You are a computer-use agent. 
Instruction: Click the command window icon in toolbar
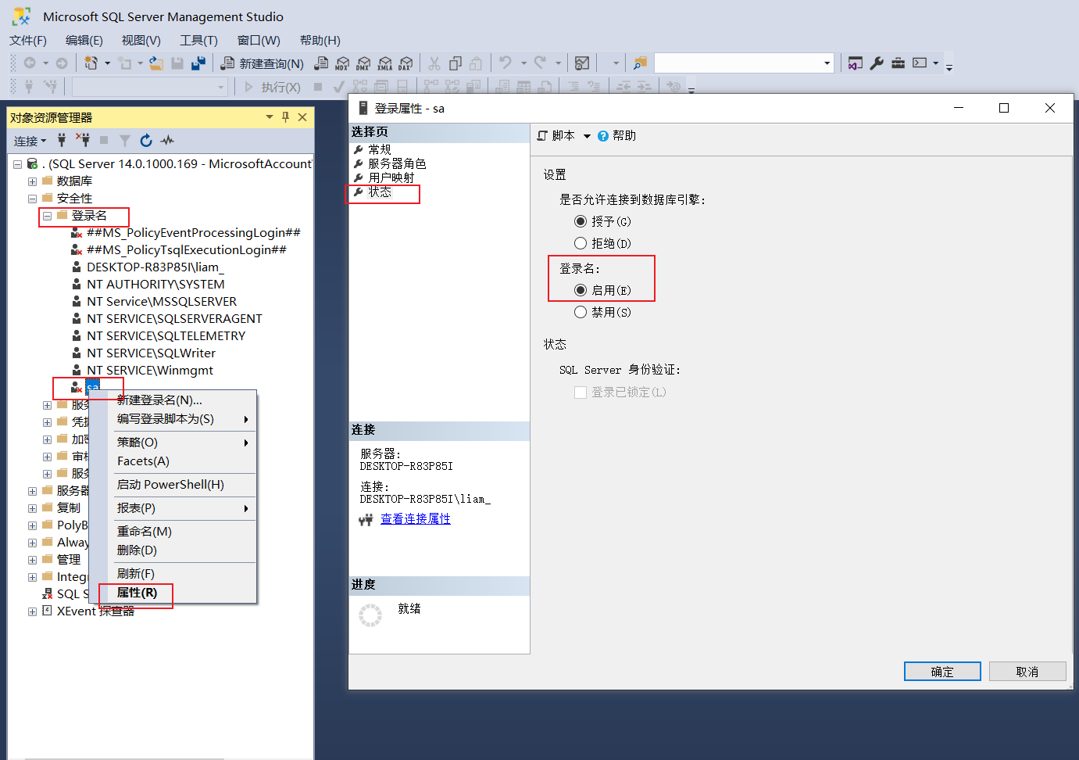(920, 63)
